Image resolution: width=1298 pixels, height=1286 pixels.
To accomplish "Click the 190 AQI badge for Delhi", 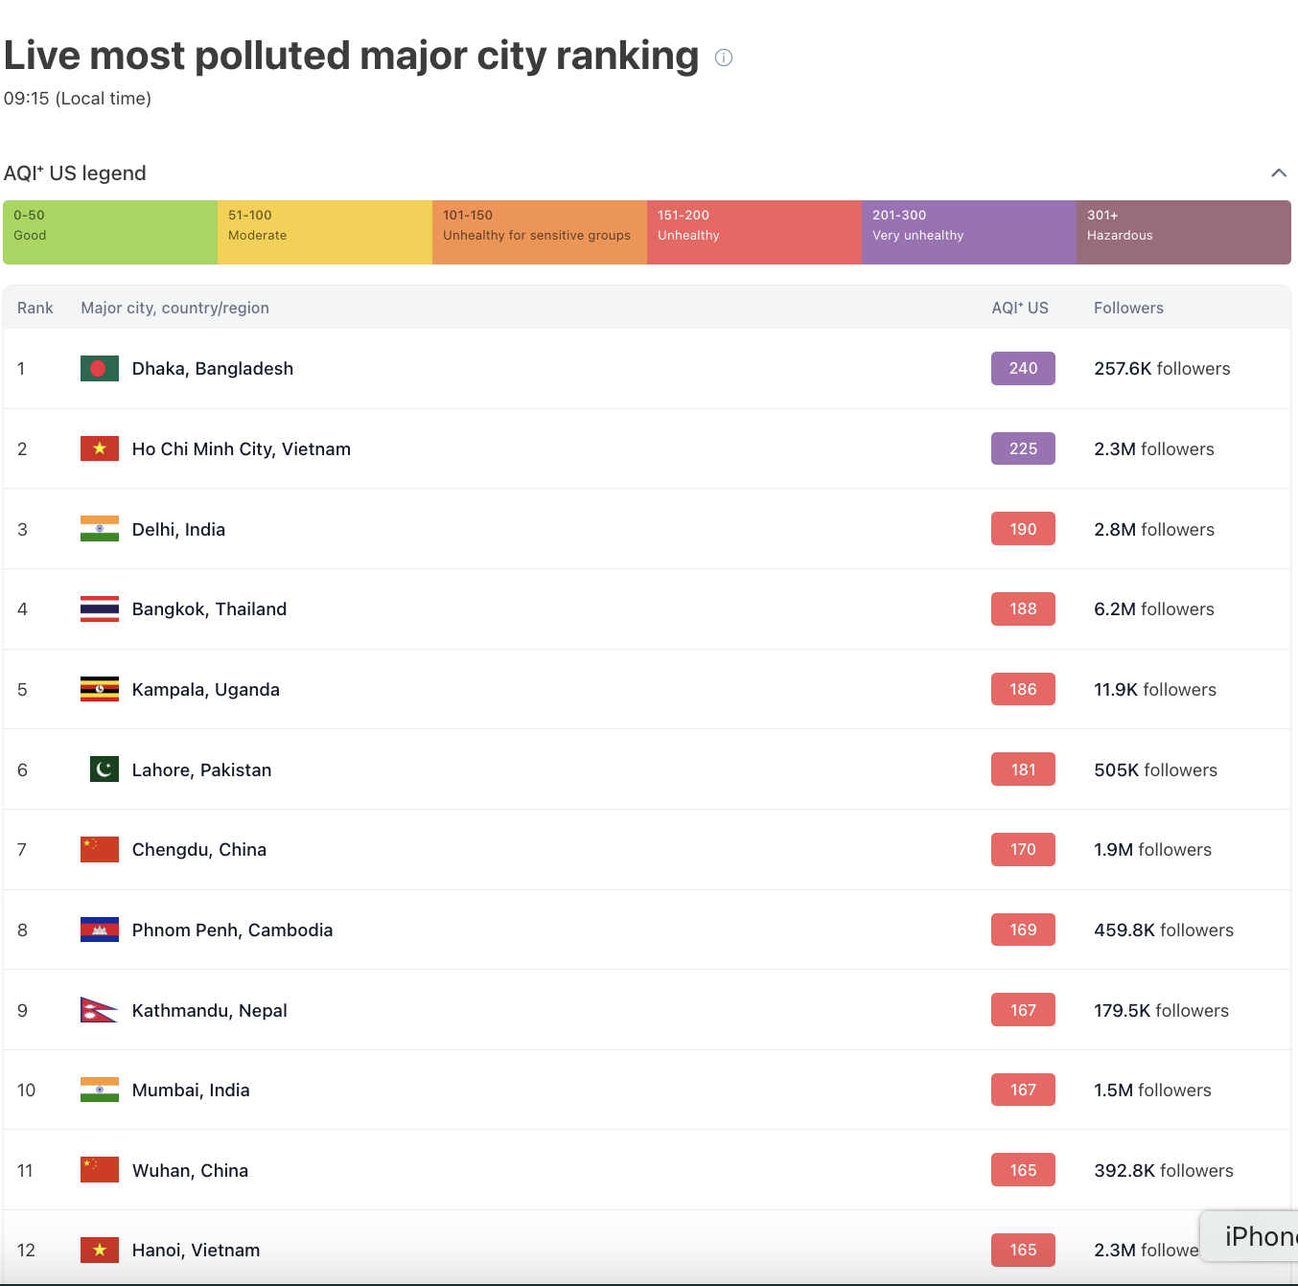I will point(1023,529).
